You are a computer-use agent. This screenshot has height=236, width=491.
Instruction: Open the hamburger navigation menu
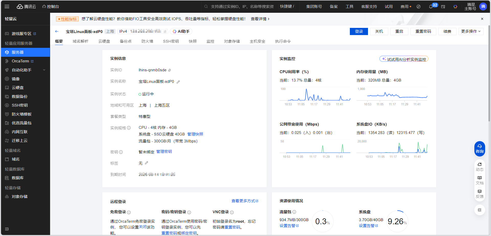point(7,7)
